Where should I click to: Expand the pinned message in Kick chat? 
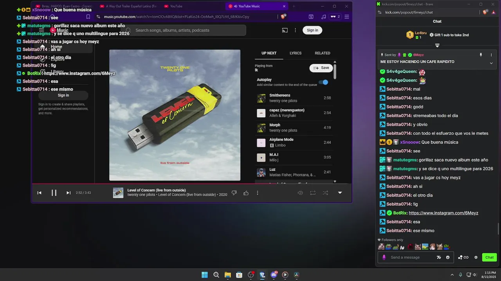(x=491, y=63)
